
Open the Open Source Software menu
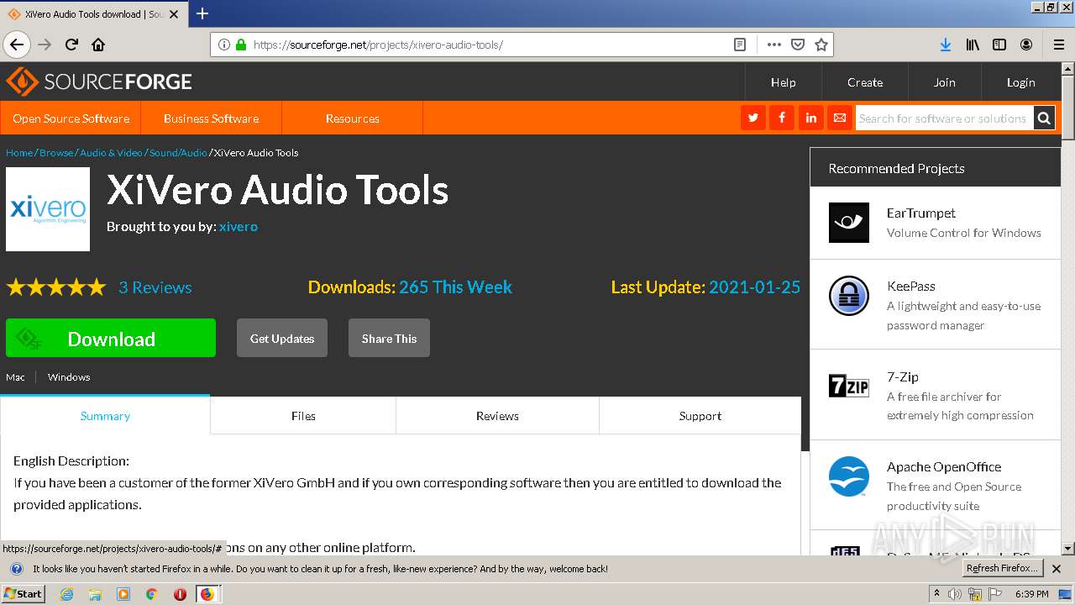tap(71, 118)
